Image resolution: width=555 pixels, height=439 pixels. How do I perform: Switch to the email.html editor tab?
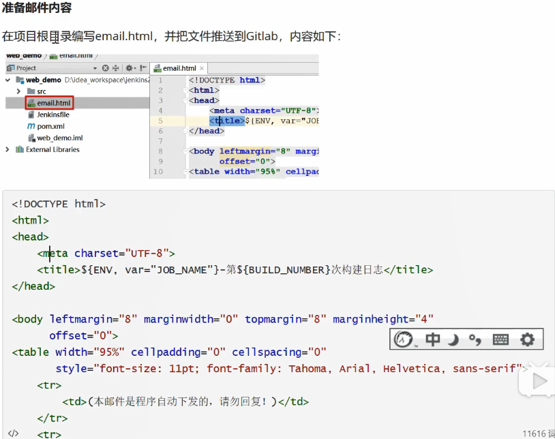tap(179, 68)
